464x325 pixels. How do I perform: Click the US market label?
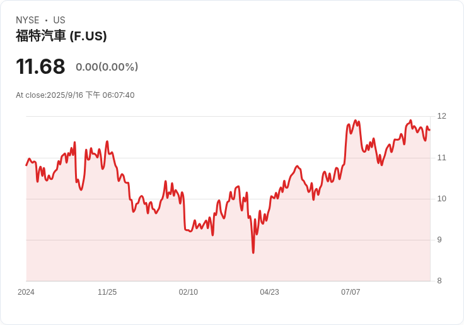[x=59, y=20]
